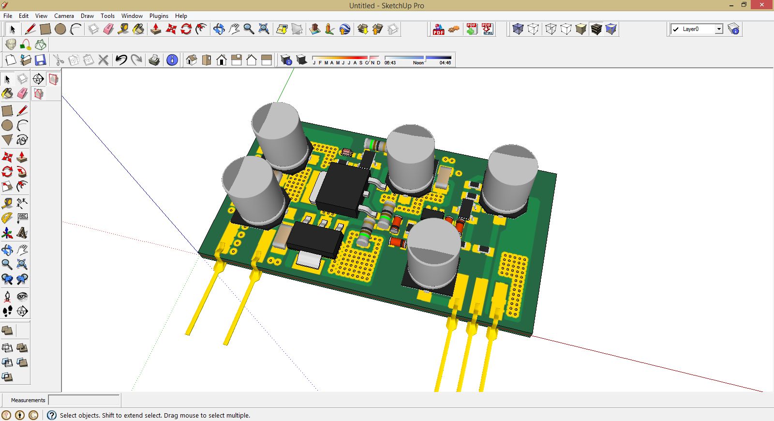Image resolution: width=774 pixels, height=421 pixels.
Task: Open the File menu
Action: click(8, 16)
